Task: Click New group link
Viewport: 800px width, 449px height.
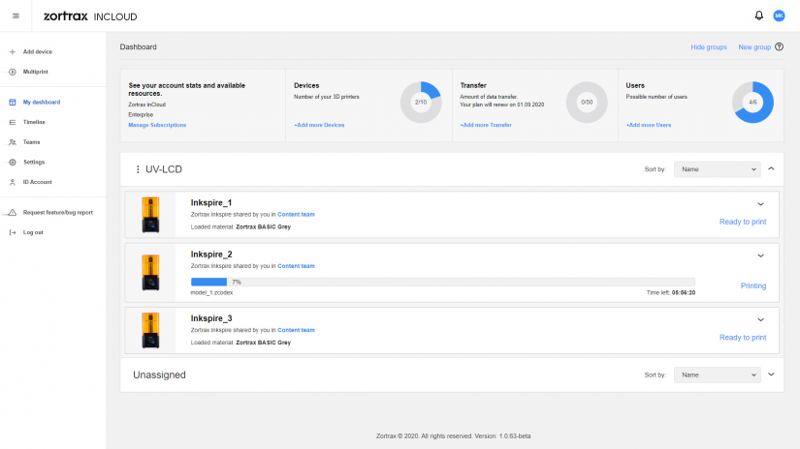Action: (x=754, y=46)
